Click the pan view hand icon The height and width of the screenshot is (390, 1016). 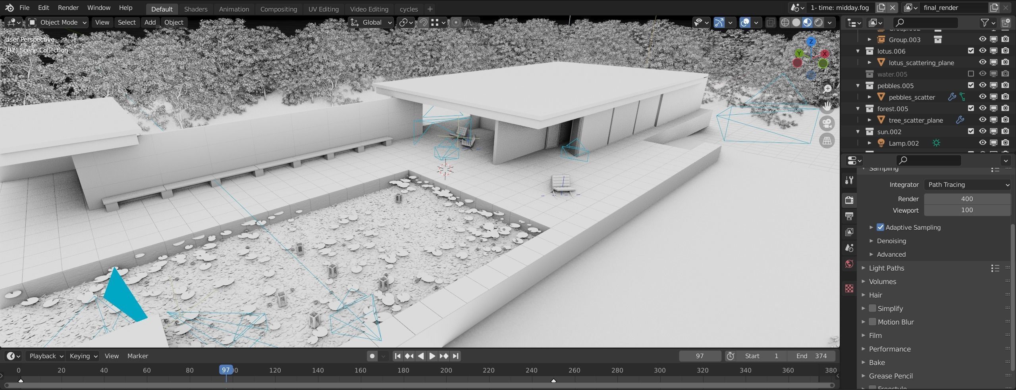[x=827, y=106]
